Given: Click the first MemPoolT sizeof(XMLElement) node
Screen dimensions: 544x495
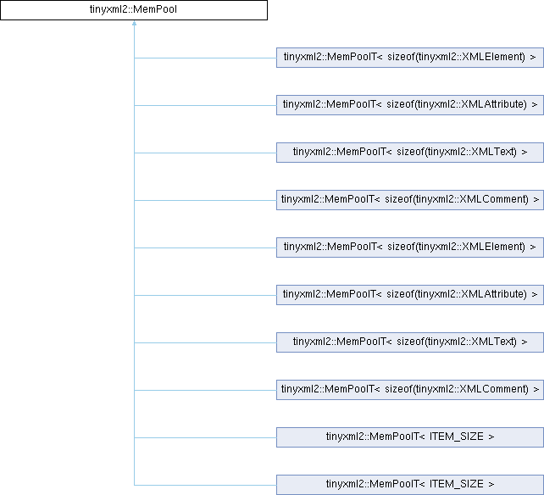Looking at the screenshot, I should [x=410, y=58].
